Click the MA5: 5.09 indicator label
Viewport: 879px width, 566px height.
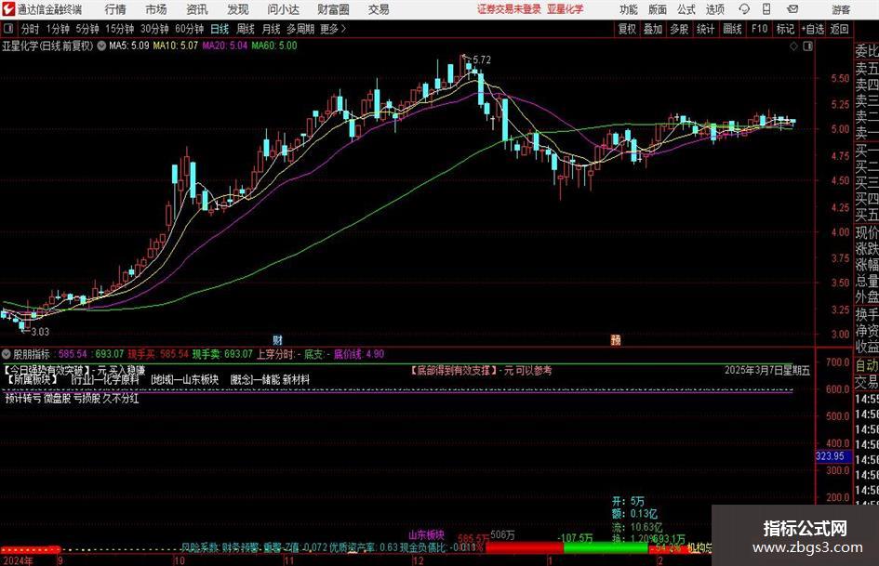point(129,46)
